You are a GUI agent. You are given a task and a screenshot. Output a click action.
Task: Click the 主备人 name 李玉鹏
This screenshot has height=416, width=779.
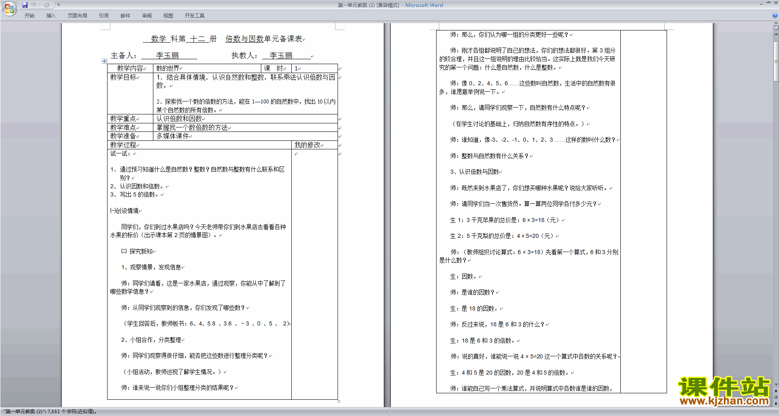[168, 56]
